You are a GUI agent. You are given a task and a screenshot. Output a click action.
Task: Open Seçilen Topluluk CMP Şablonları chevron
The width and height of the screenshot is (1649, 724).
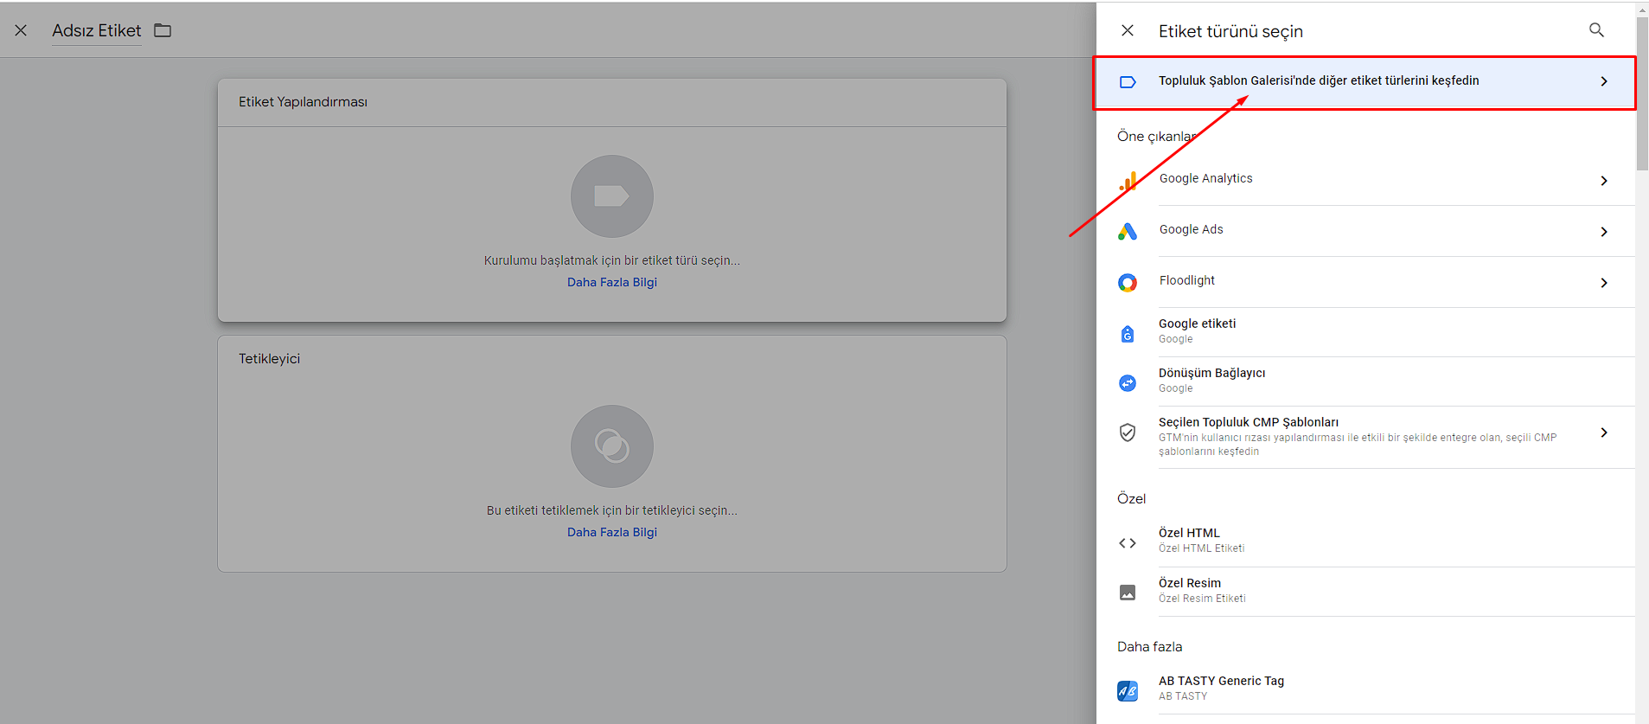click(x=1604, y=432)
